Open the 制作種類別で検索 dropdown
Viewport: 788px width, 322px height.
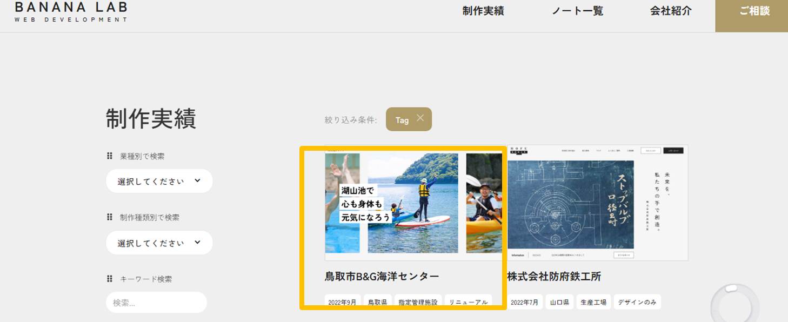coord(159,243)
